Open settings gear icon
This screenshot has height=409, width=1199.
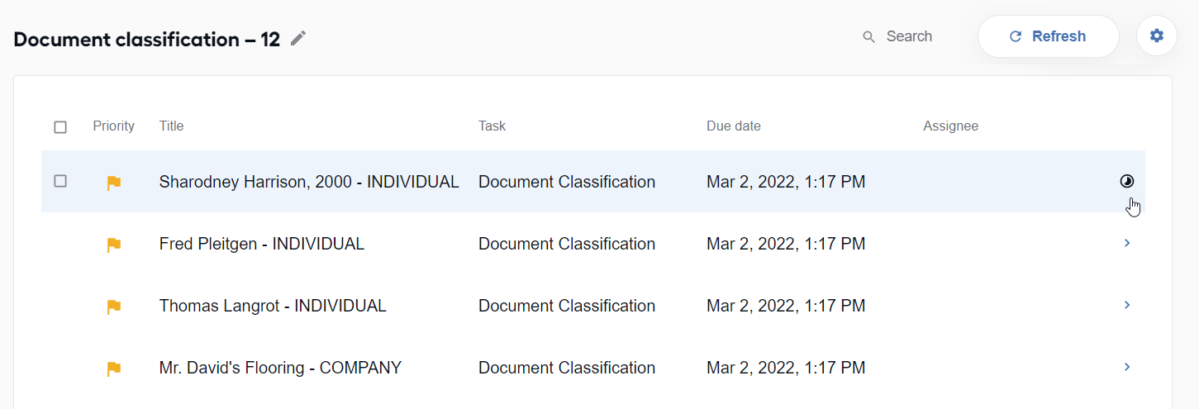pyautogui.click(x=1157, y=36)
